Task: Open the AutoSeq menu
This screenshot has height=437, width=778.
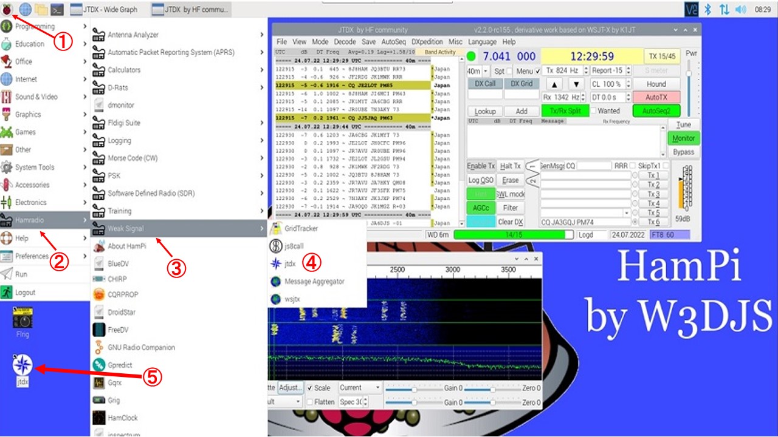Action: pos(393,42)
